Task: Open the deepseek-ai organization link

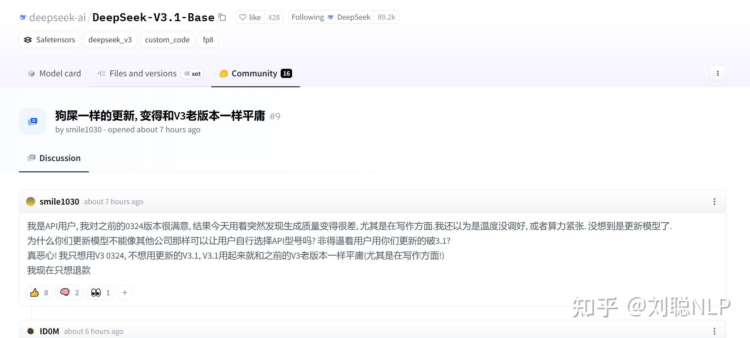Action: click(57, 17)
